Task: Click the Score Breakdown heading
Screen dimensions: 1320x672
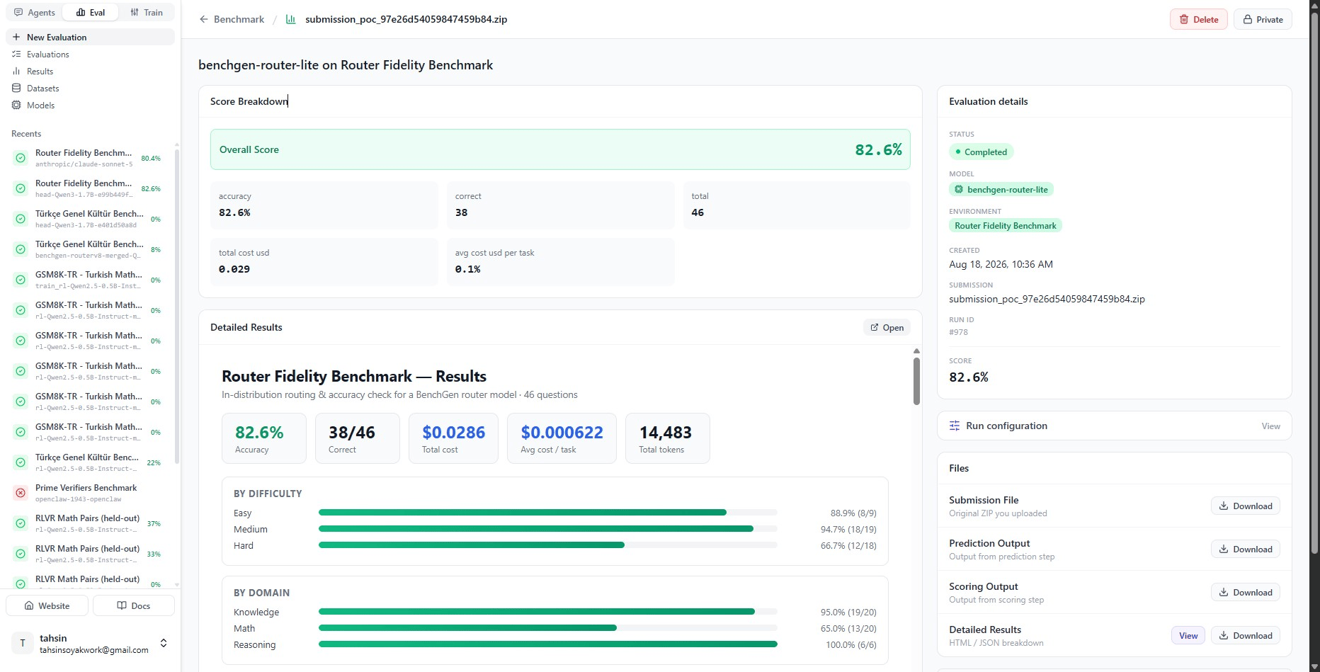Action: click(249, 101)
